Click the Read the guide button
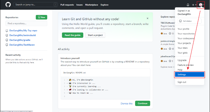 pos(73,35)
